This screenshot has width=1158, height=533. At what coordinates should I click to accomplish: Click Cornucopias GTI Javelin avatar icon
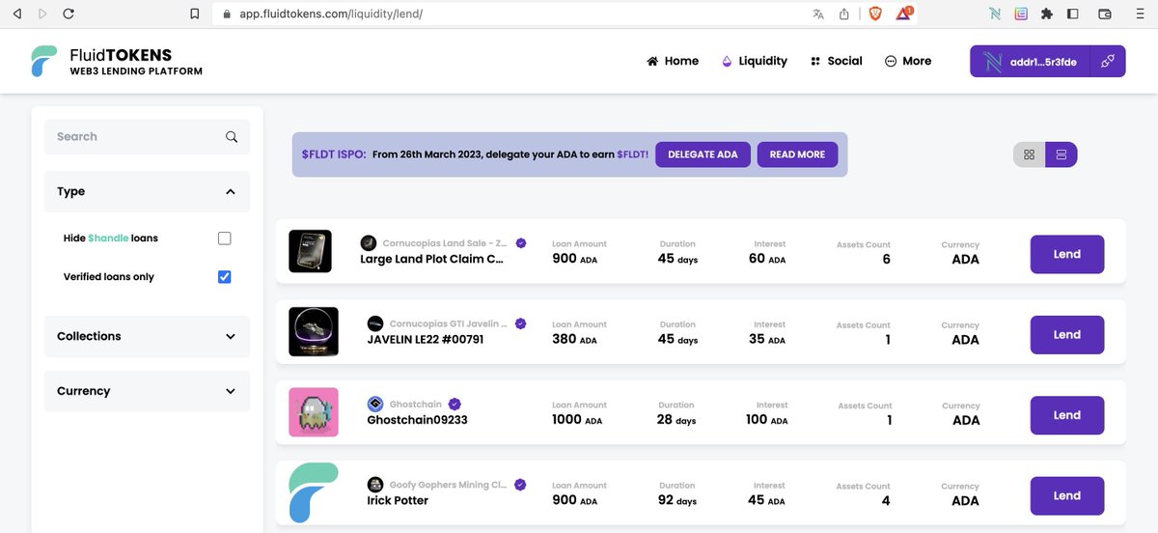[375, 323]
